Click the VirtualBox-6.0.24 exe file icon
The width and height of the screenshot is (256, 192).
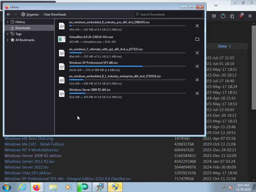[x=62, y=39]
